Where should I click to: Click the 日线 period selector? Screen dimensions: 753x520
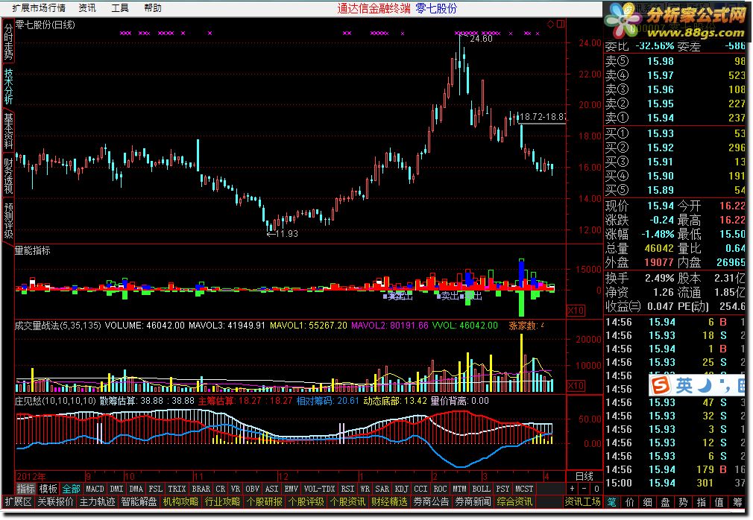(x=585, y=476)
